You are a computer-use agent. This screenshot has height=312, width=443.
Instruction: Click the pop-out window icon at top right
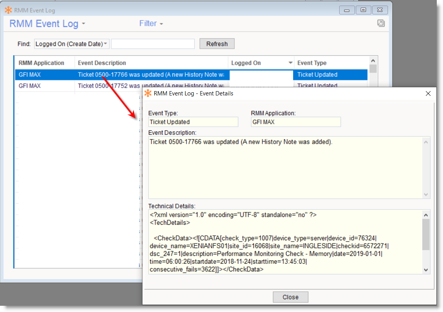pos(381,23)
